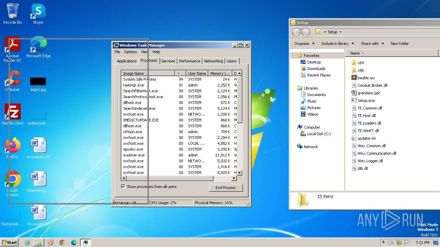Open the Share with dropdown
Viewport: 440px width, 247px height.
click(372, 44)
